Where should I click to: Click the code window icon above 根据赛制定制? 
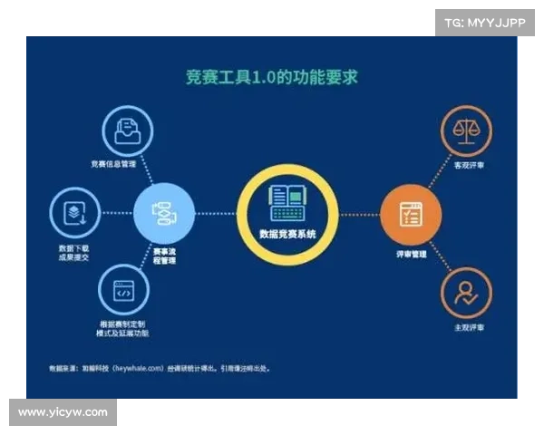(x=124, y=291)
